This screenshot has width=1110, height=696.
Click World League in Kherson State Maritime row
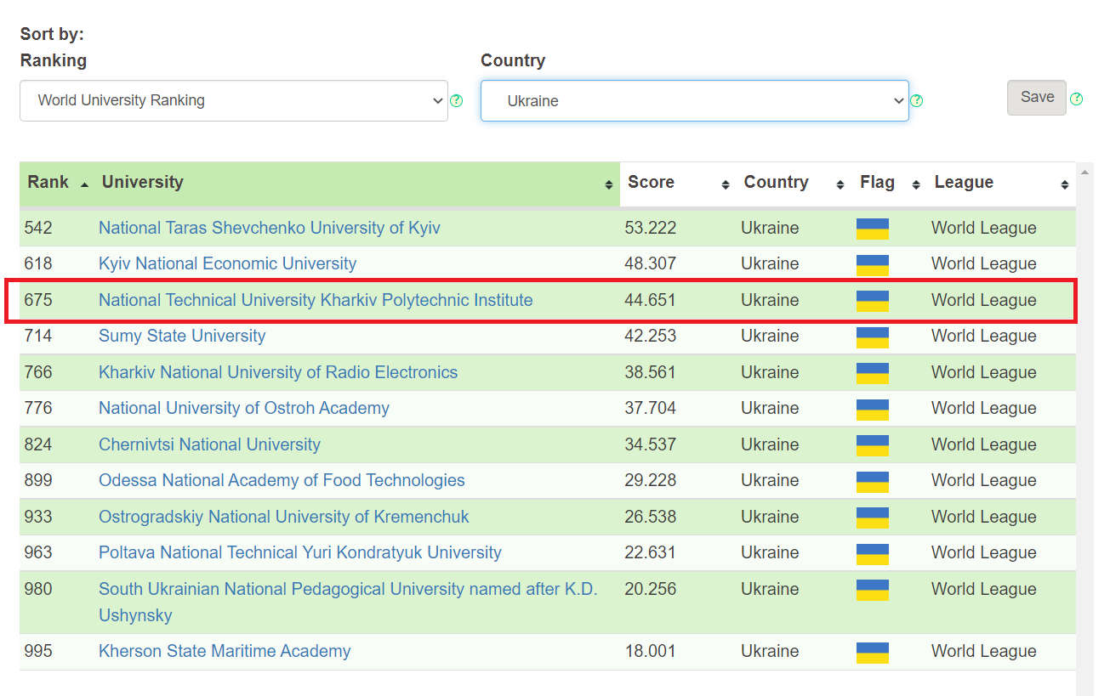pos(984,651)
